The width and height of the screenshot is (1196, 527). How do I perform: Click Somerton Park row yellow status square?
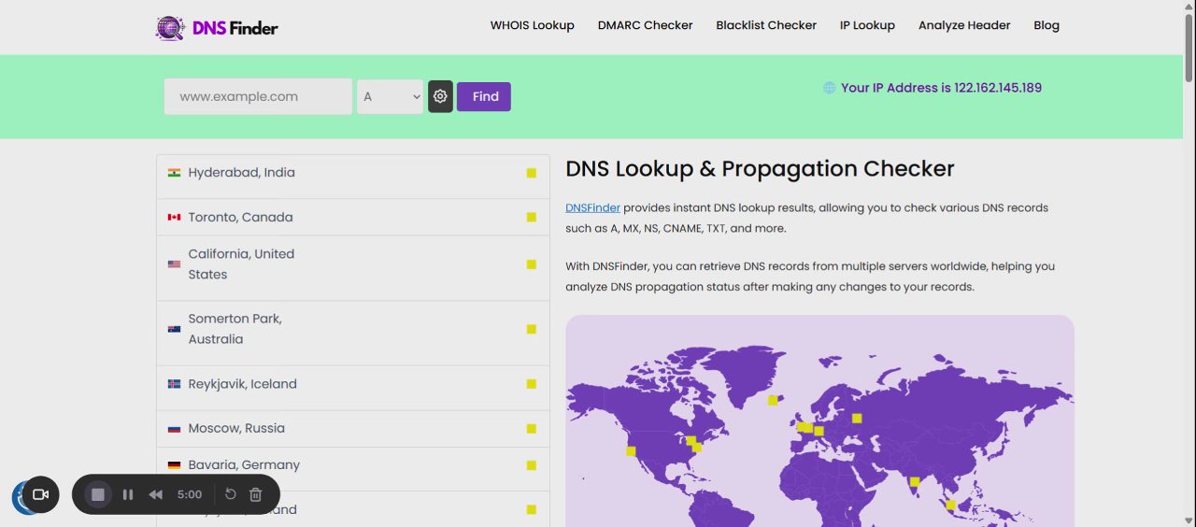pos(532,329)
